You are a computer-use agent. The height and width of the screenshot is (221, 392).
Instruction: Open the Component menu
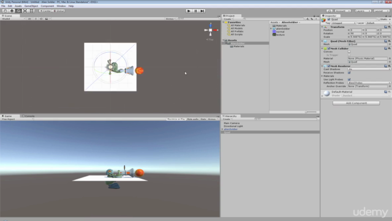point(47,6)
